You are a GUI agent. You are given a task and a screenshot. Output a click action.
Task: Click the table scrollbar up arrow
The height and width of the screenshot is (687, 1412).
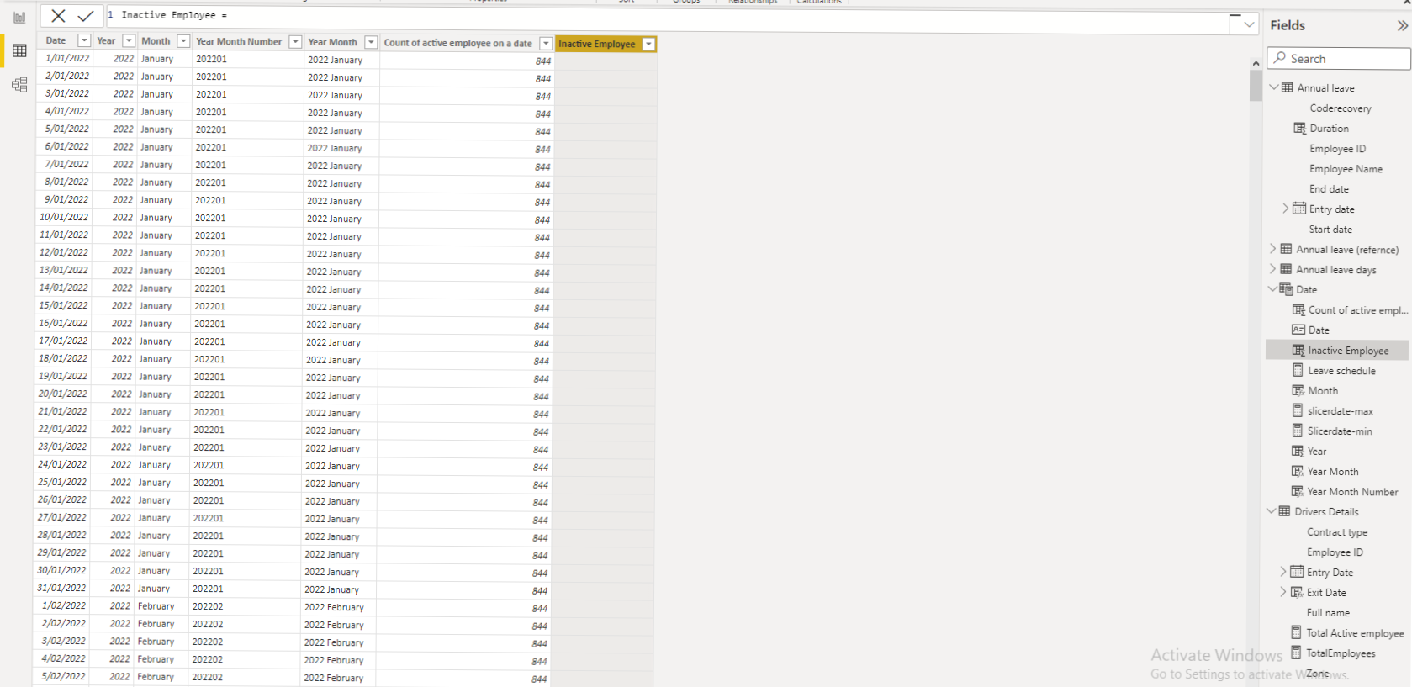pos(1256,63)
